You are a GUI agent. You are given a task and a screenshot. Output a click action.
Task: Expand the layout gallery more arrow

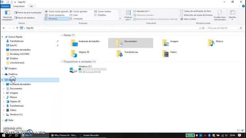click(120, 19)
